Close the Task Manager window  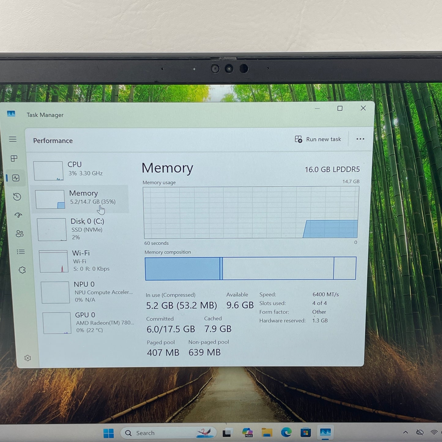click(x=363, y=108)
